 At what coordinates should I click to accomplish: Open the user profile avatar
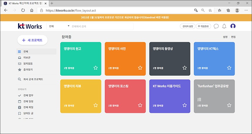click(233, 26)
